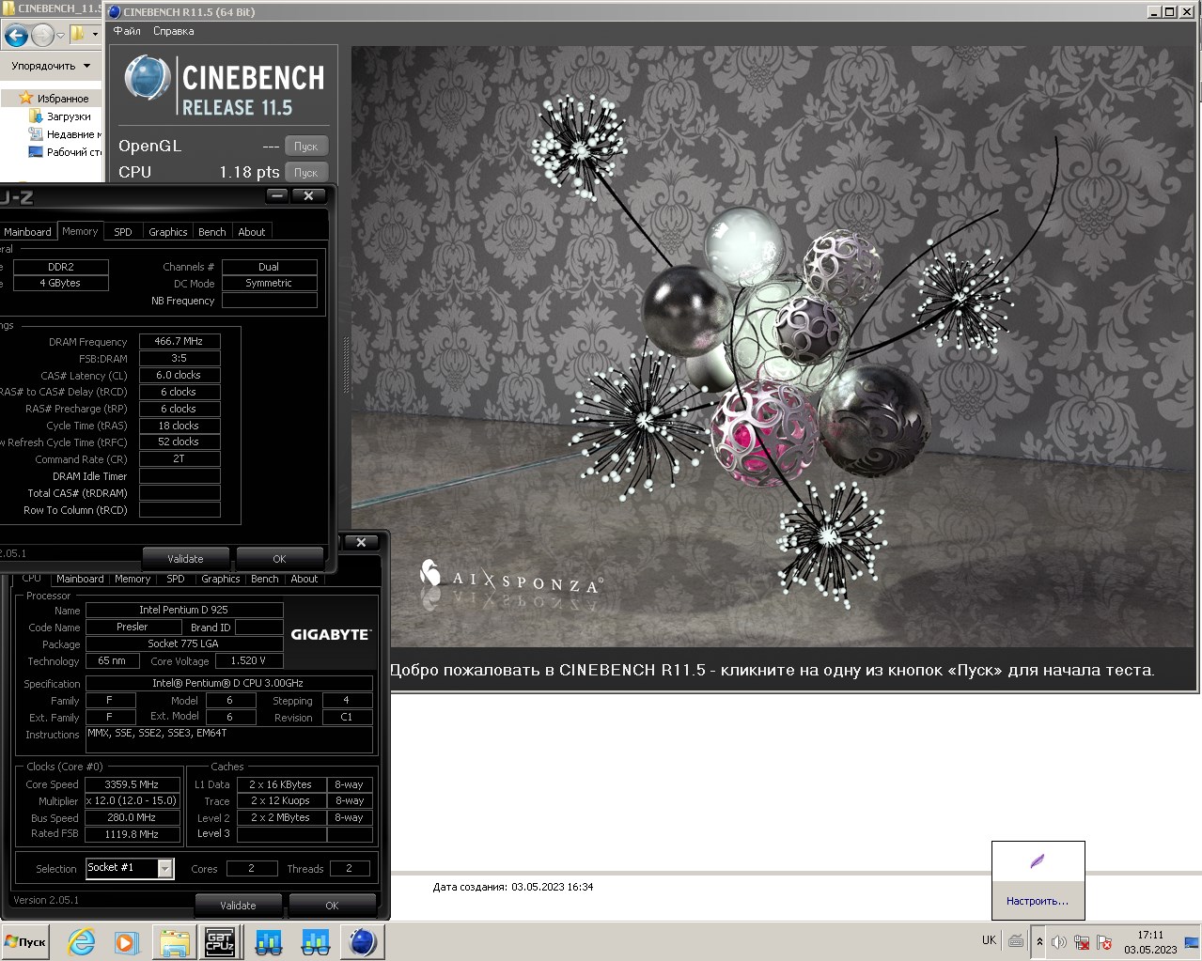Open Bench tab in Memory CPU-Z window
Image resolution: width=1202 pixels, height=961 pixels.
coord(212,232)
